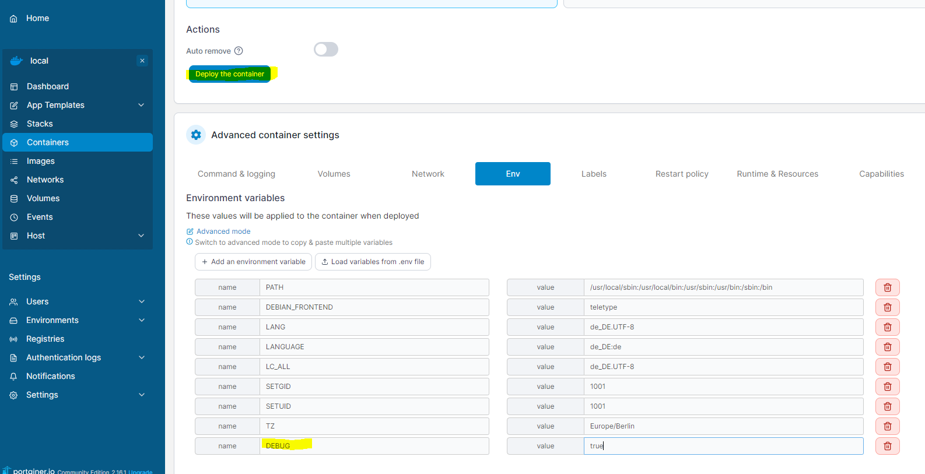Click the Auto remove help question icon
This screenshot has width=925, height=474.
pos(239,51)
